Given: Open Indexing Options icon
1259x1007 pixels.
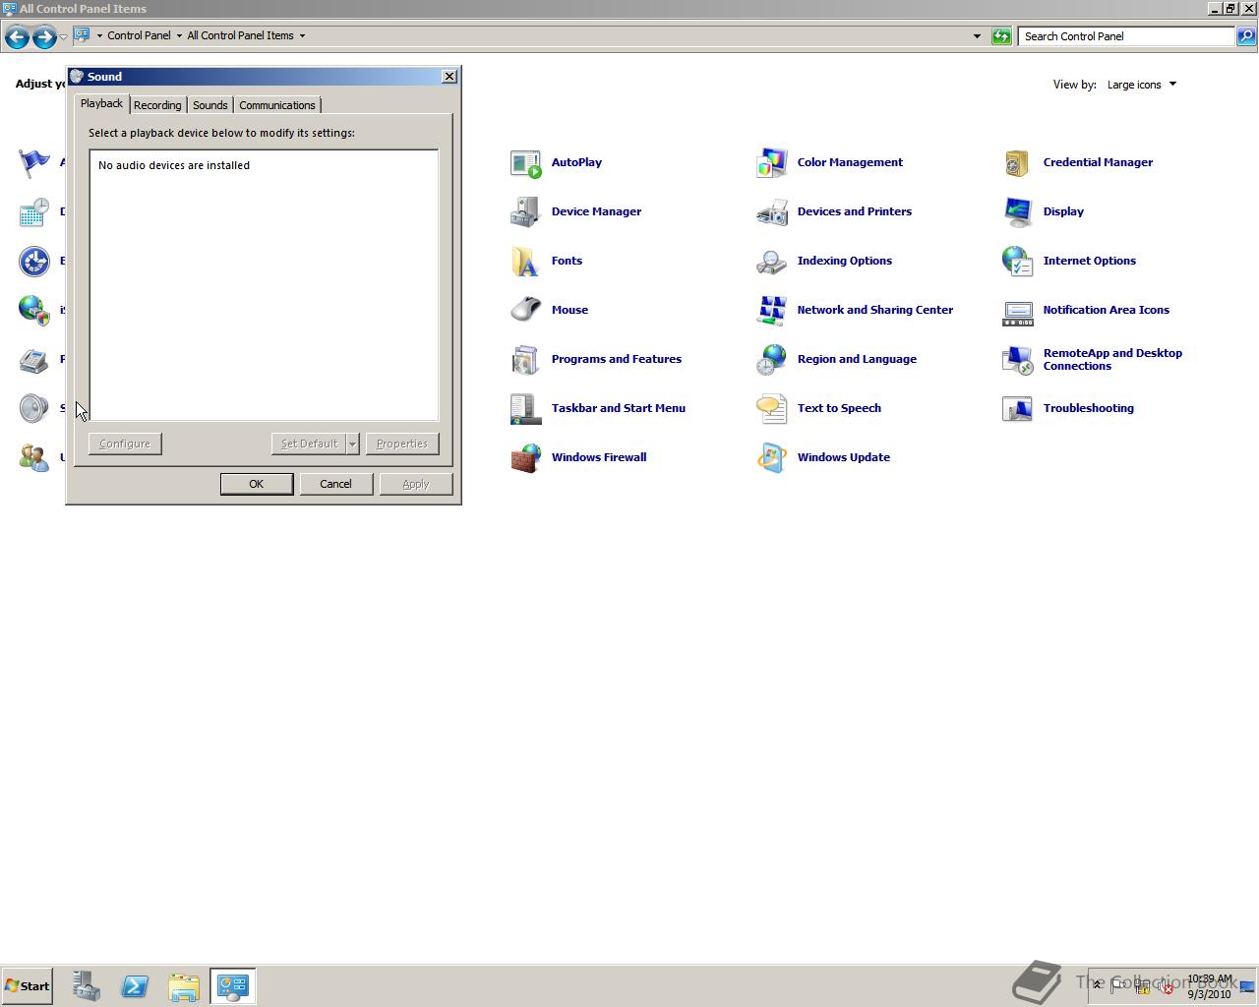Looking at the screenshot, I should (x=772, y=262).
